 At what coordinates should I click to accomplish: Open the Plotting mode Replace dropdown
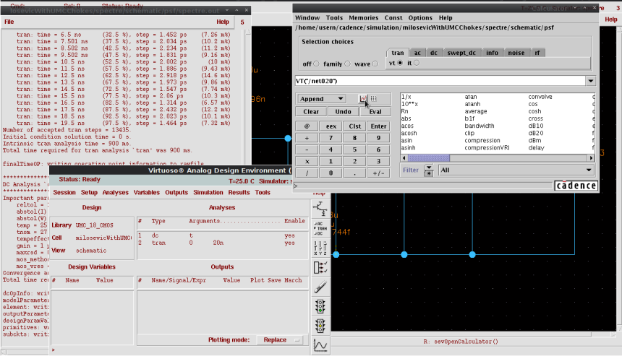pos(280,340)
